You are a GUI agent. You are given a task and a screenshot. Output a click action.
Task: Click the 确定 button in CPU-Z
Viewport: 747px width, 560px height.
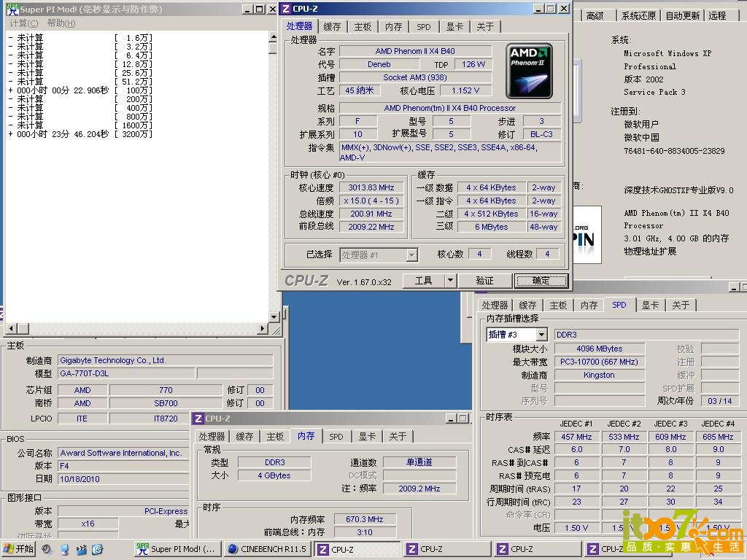[541, 281]
